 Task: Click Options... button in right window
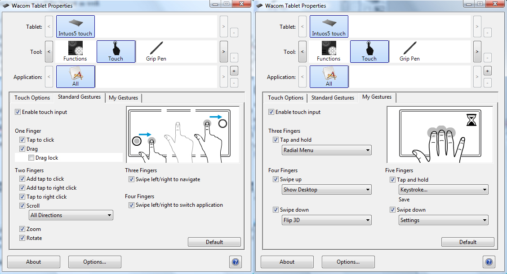(x=348, y=262)
